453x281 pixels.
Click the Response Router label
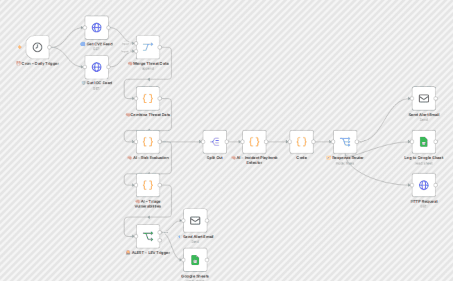[345, 158]
